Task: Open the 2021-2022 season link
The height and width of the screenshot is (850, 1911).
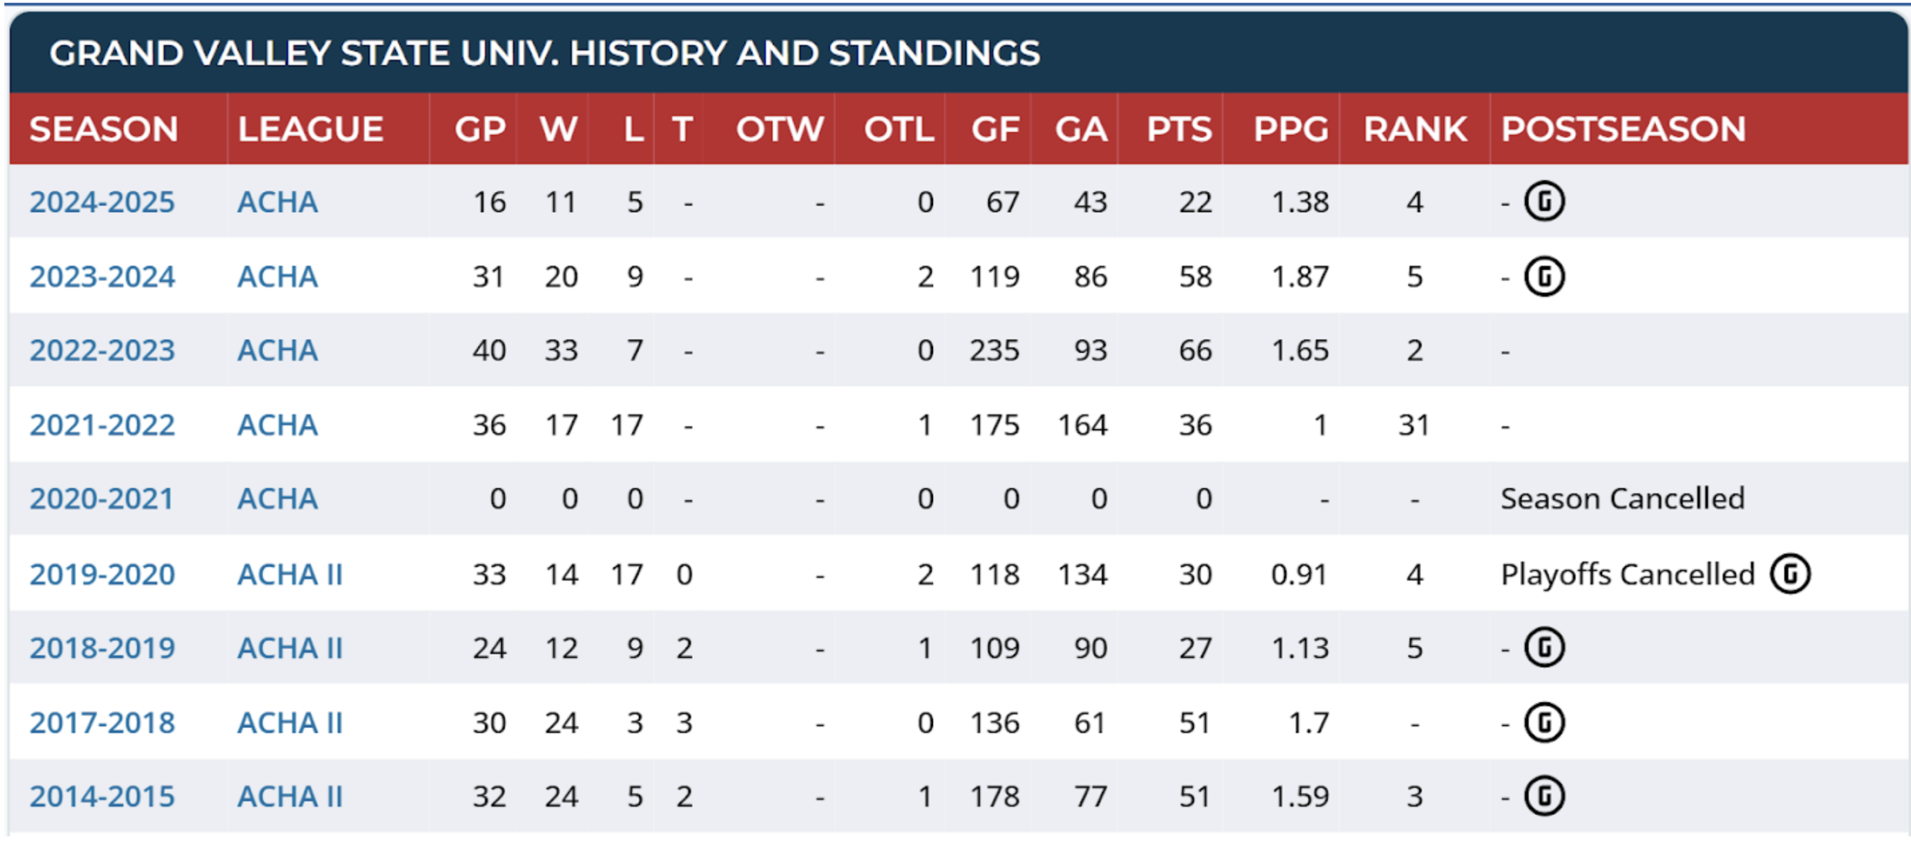Action: tap(102, 425)
